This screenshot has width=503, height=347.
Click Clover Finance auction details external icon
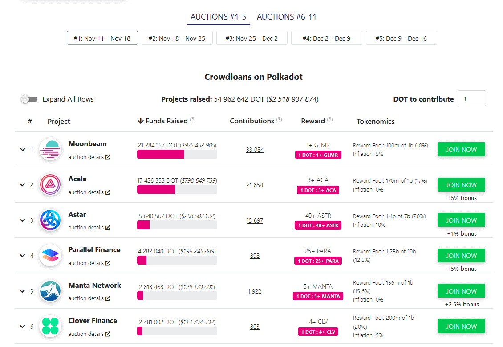pyautogui.click(x=108, y=334)
